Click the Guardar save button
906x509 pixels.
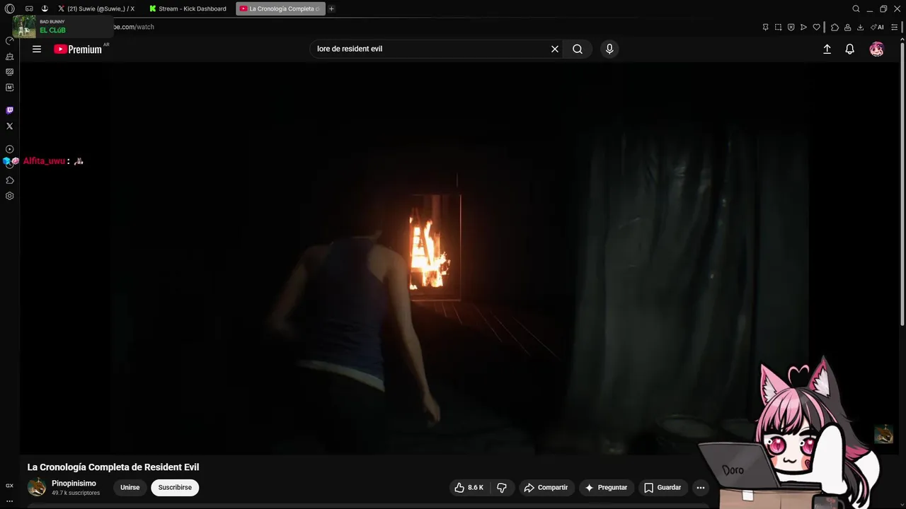663,487
